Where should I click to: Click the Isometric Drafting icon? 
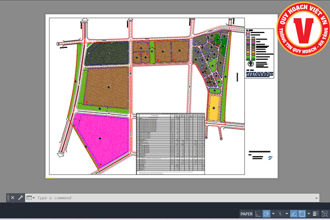(280, 213)
